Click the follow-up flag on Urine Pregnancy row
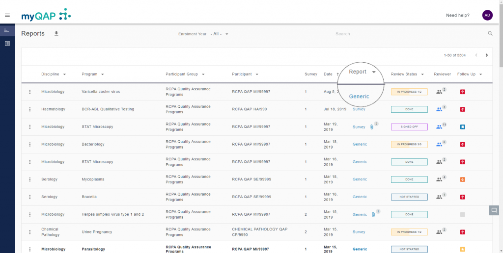This screenshot has width=503, height=253. click(x=463, y=232)
